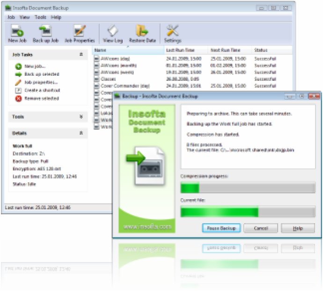Click the Encryption detail line
Image resolution: width=323 pixels, height=291 pixels.
(37, 169)
